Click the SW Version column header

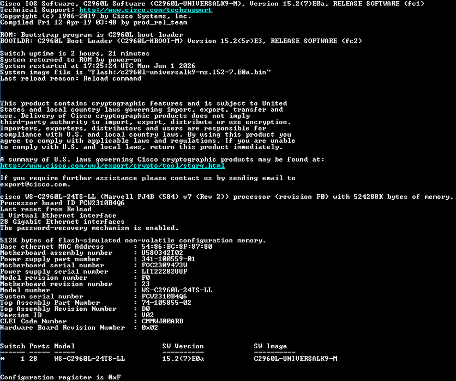click(x=183, y=347)
